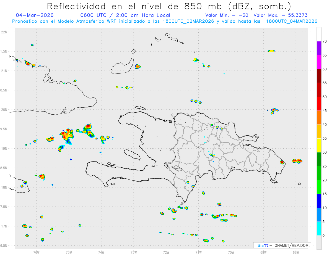Image resolution: width=332 pixels, height=256 pixels.
Task: Click the purple 65-70 dBZ colorbar segment
Action: pyautogui.click(x=319, y=48)
